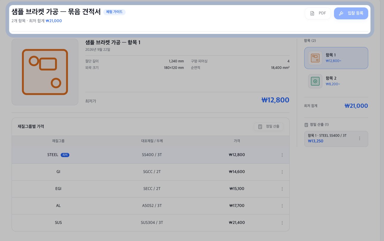Click the AL material group cell
The width and height of the screenshot is (384, 241).
point(58,206)
